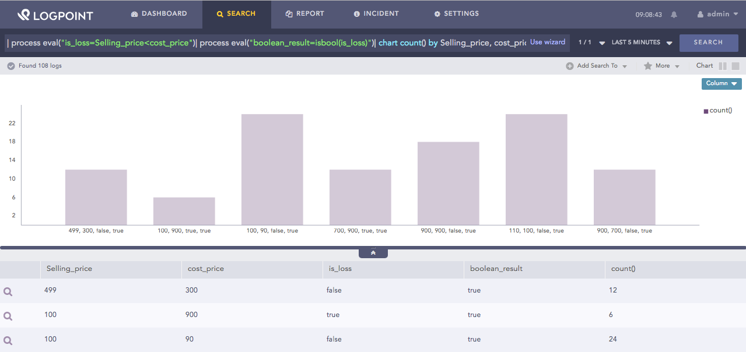This screenshot has width=746, height=352.
Task: Click magnifier icon for cost_price 900 row
Action: [x=8, y=316]
